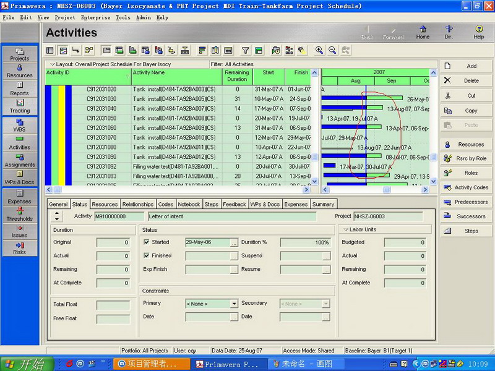The height and width of the screenshot is (371, 495).
Task: Click Rsrc by Role in command bar
Action: [466, 158]
